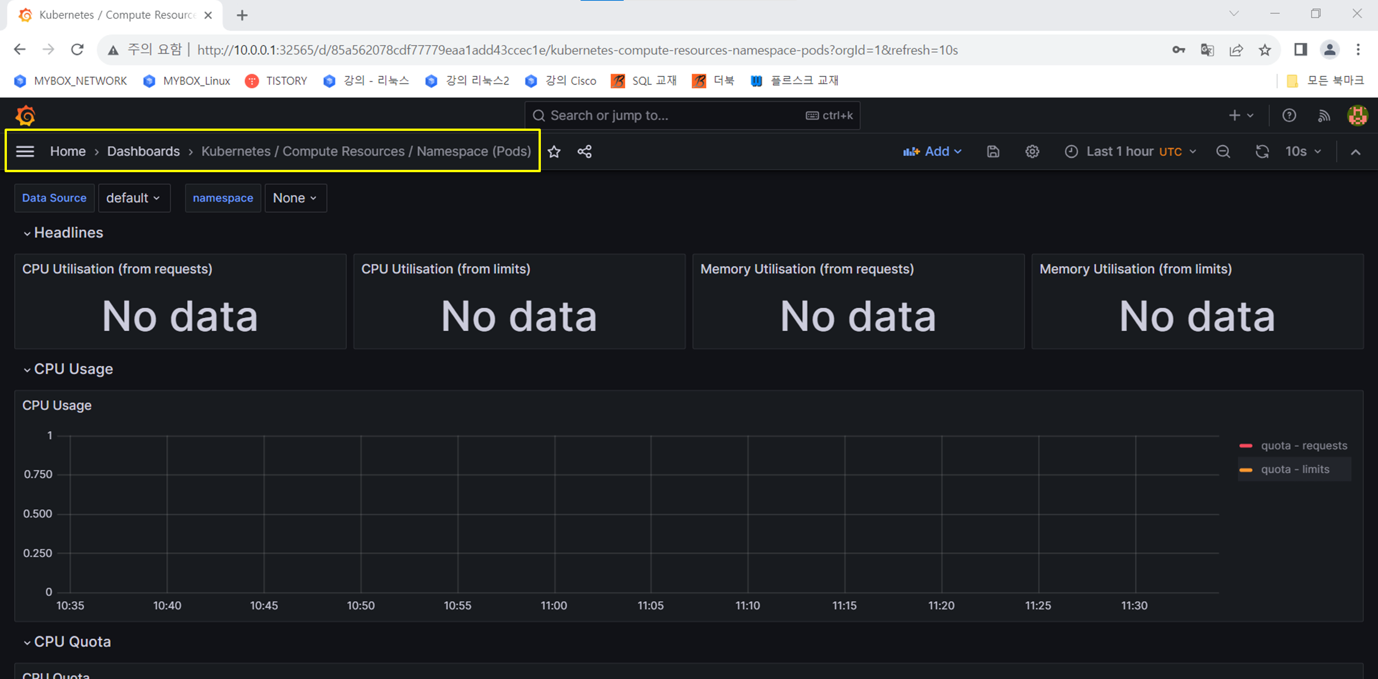This screenshot has width=1378, height=679.
Task: Collapse the top toolbar with chevron-up
Action: point(1356,152)
